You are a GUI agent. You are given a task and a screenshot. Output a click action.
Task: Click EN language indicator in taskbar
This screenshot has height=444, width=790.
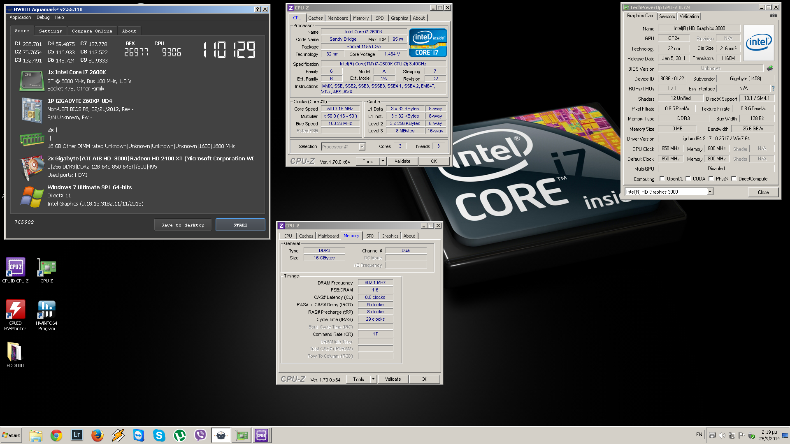[699, 435]
